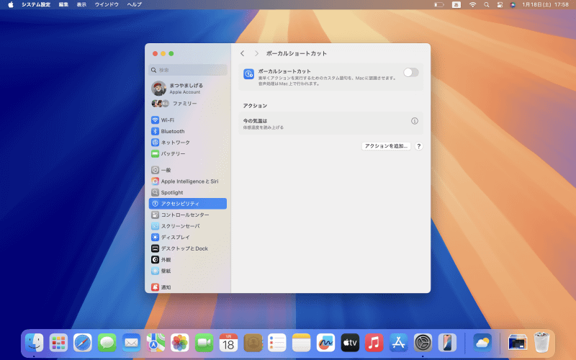Select Bluetooth in the sidebar
This screenshot has width=576, height=360.
188,131
